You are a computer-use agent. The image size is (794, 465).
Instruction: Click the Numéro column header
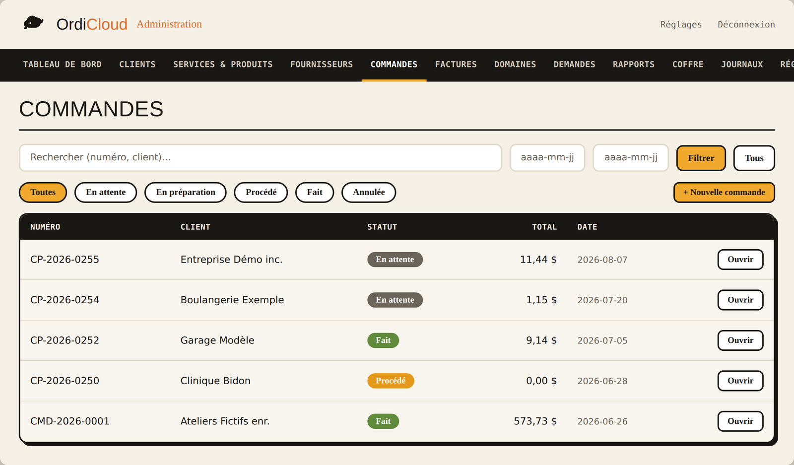(45, 227)
